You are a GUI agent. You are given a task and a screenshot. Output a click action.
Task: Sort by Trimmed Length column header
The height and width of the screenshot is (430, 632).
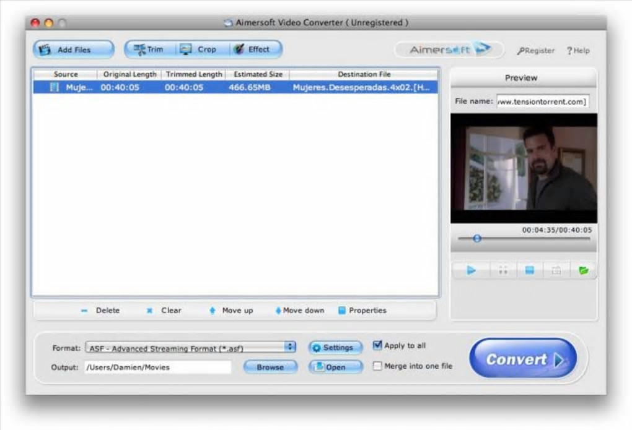194,74
